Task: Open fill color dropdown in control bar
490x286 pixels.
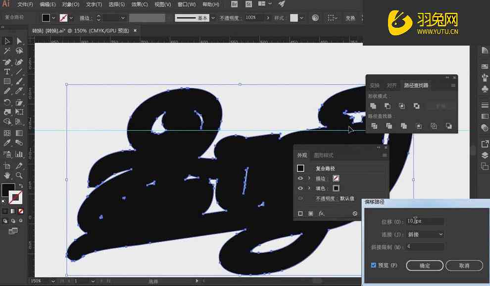Action: click(53, 18)
